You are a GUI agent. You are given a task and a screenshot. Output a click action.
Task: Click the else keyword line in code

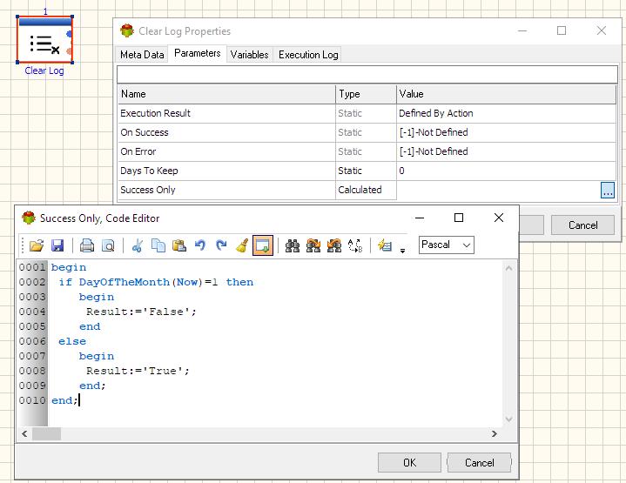click(72, 341)
